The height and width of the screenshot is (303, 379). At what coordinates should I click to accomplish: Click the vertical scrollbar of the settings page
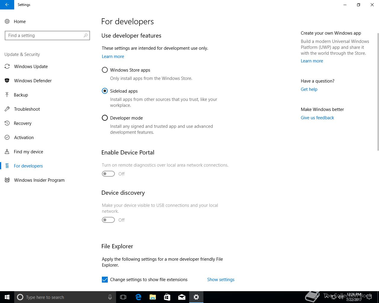point(378,92)
